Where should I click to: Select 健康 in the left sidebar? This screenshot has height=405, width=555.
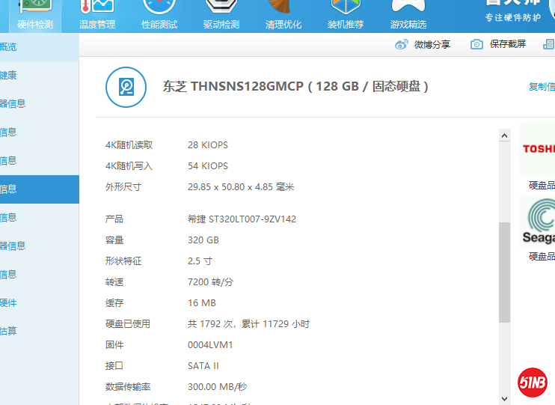click(x=8, y=76)
